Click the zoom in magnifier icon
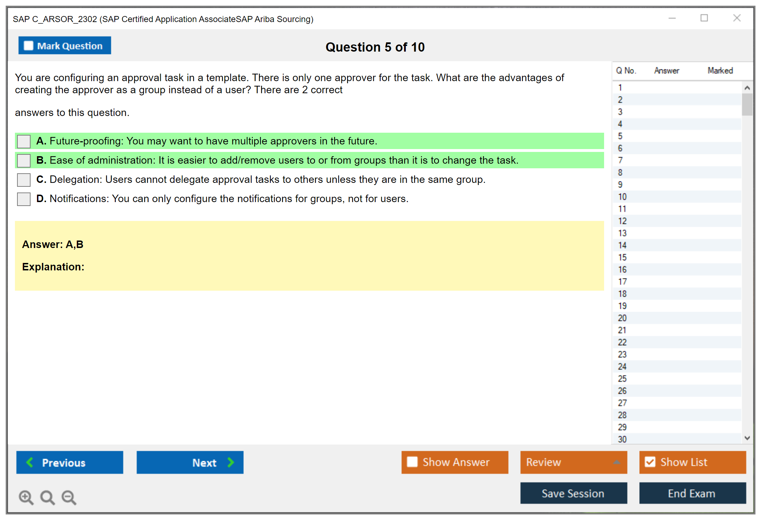The width and height of the screenshot is (764, 523). click(x=26, y=497)
